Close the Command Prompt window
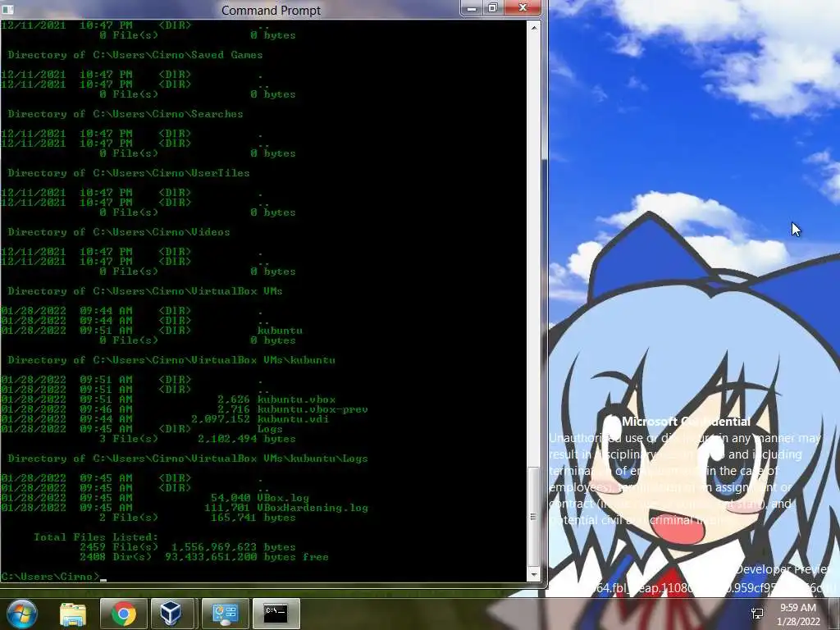 pos(523,8)
